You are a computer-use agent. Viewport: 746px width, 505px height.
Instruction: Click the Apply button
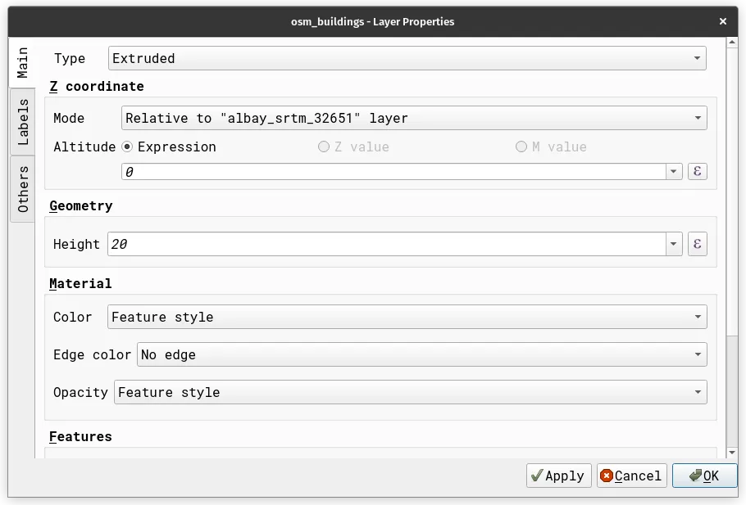pos(558,476)
